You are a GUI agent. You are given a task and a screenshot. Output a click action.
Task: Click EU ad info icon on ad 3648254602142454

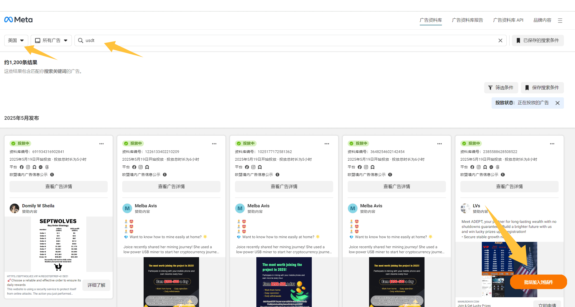(390, 175)
